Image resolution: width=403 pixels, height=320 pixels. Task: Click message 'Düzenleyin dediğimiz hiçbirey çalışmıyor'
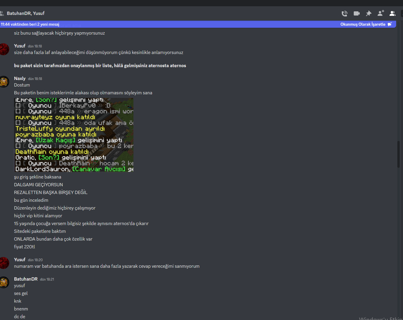click(55, 208)
